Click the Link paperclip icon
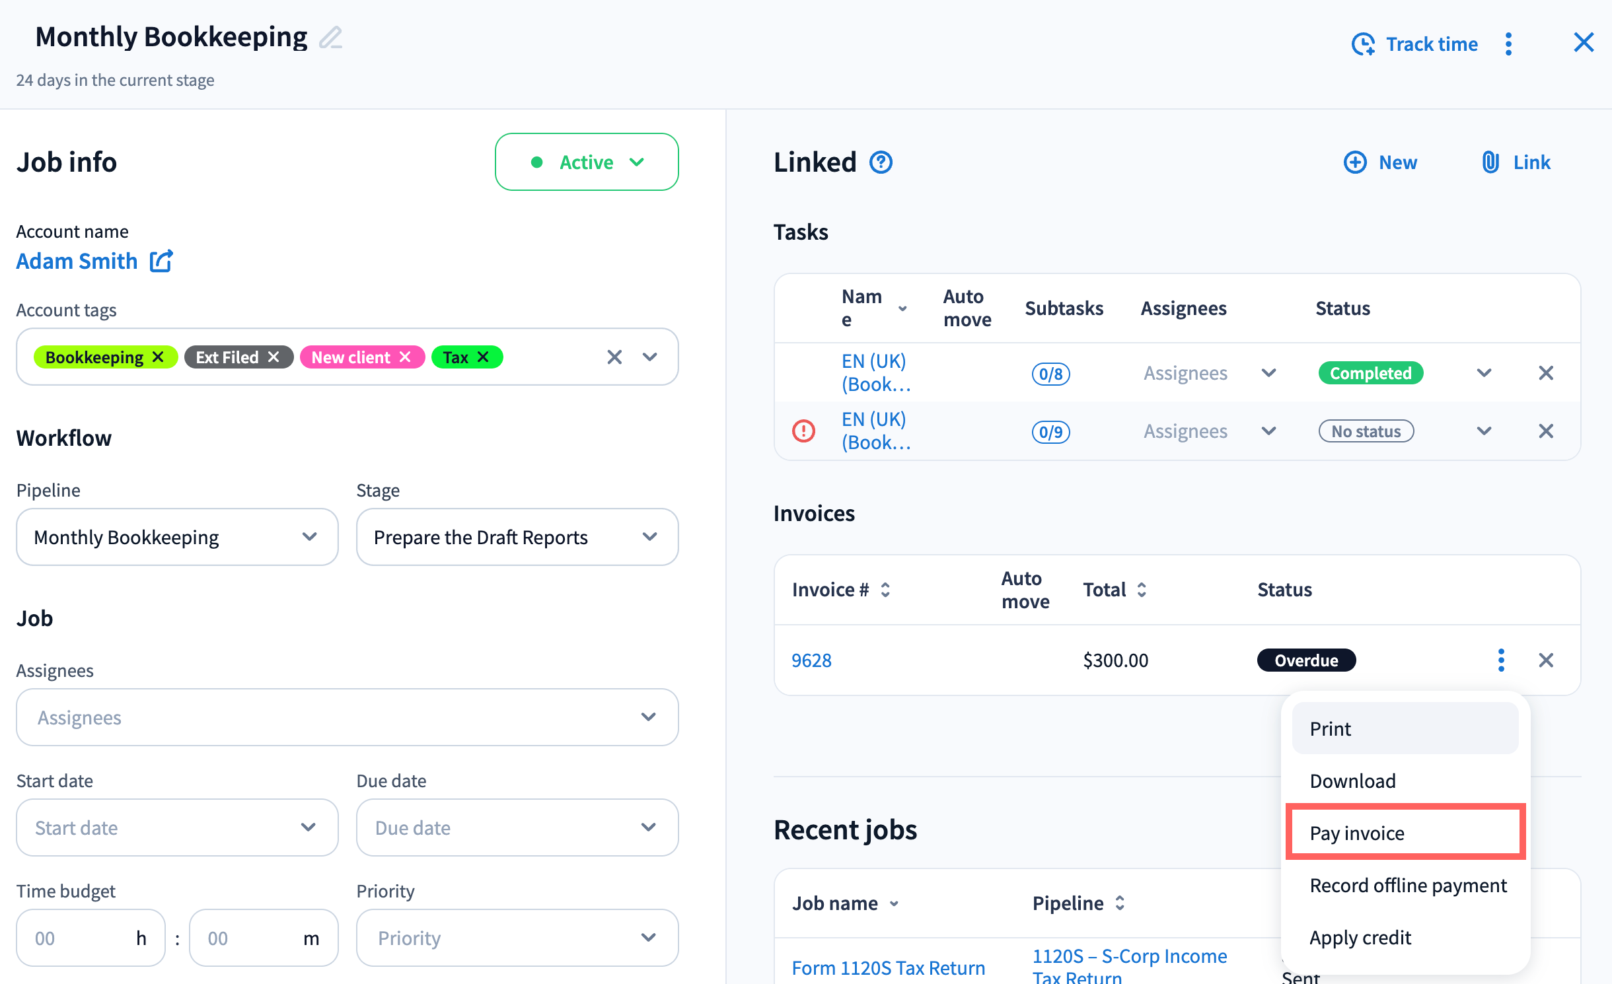The width and height of the screenshot is (1612, 984). coord(1490,162)
